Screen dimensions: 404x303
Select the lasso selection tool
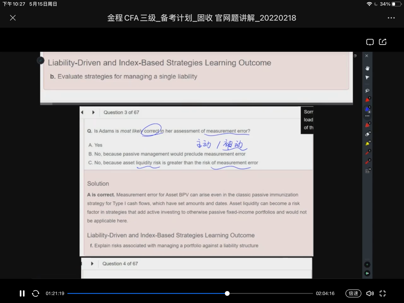point(367,91)
